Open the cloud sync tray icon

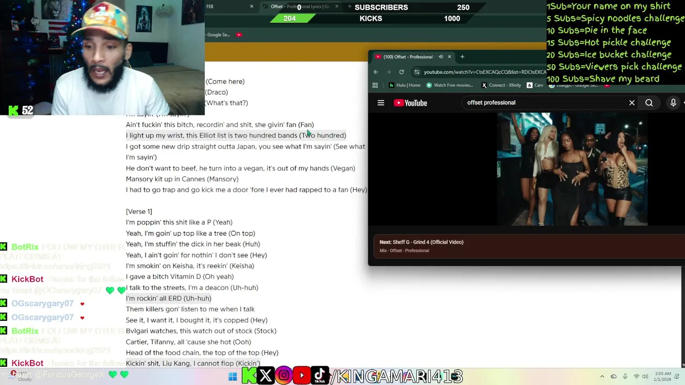point(614,376)
